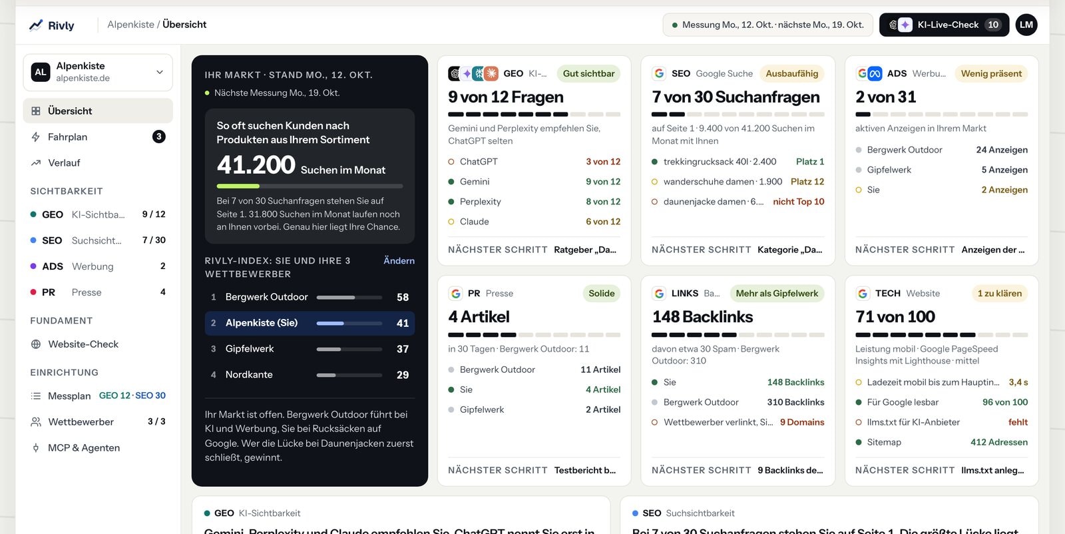Click the Google icon on SEO card
Screen dimensions: 1065x534
click(659, 73)
